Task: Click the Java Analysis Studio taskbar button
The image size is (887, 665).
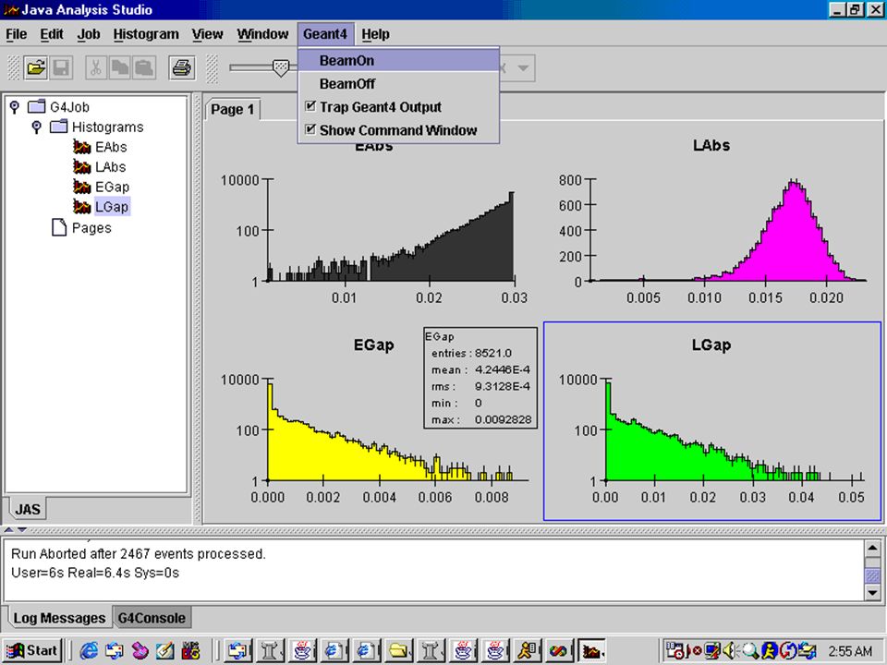Action: coord(591,651)
